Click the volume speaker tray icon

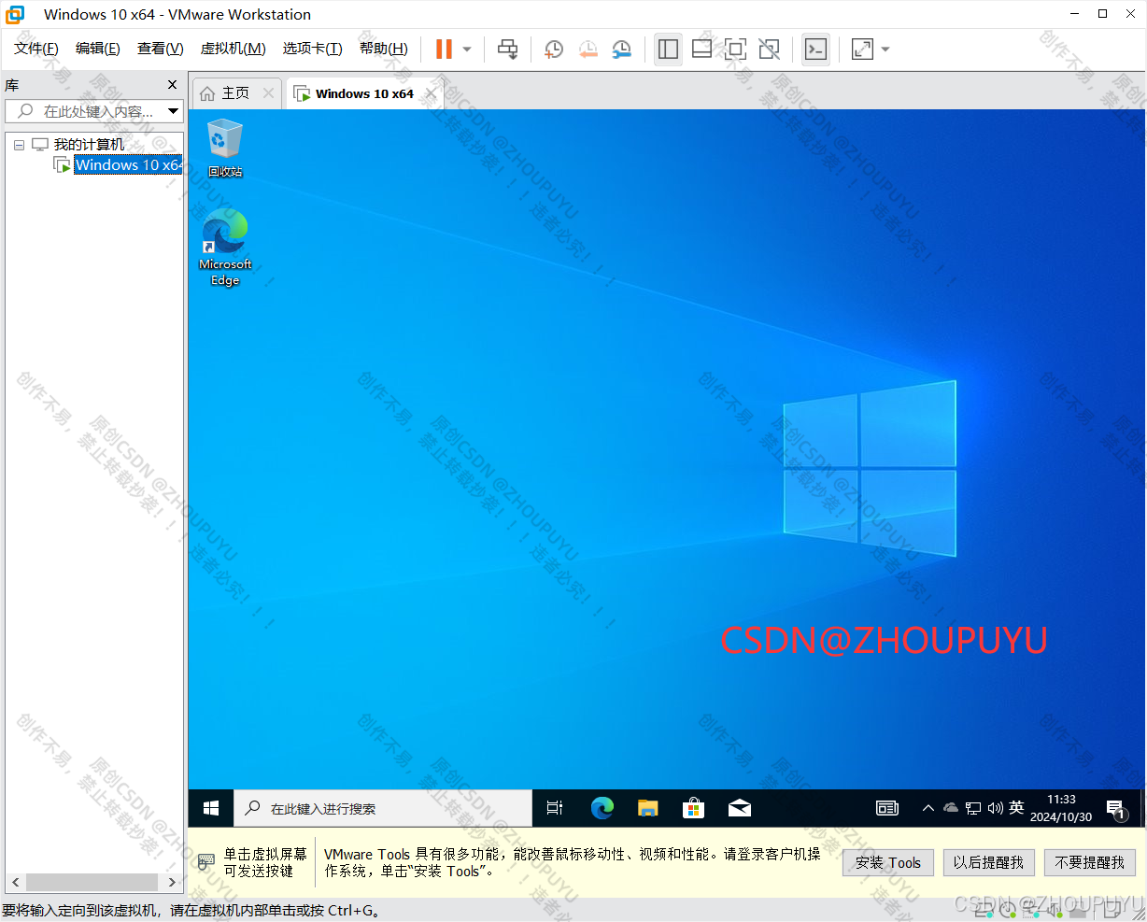click(995, 808)
